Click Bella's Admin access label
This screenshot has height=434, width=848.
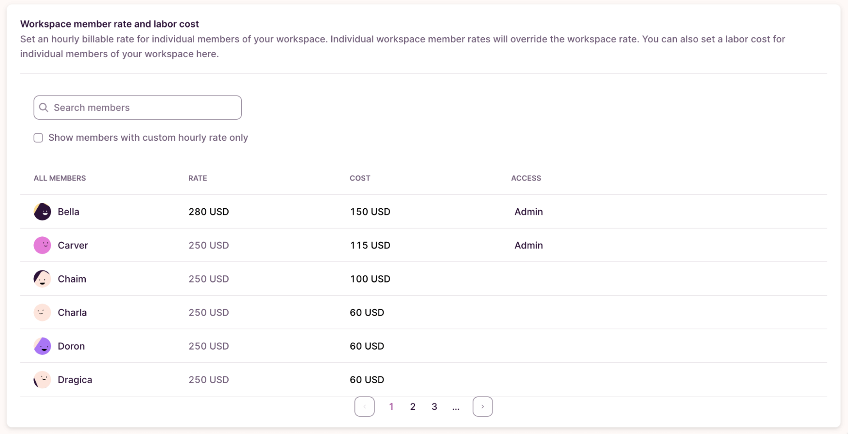click(529, 211)
